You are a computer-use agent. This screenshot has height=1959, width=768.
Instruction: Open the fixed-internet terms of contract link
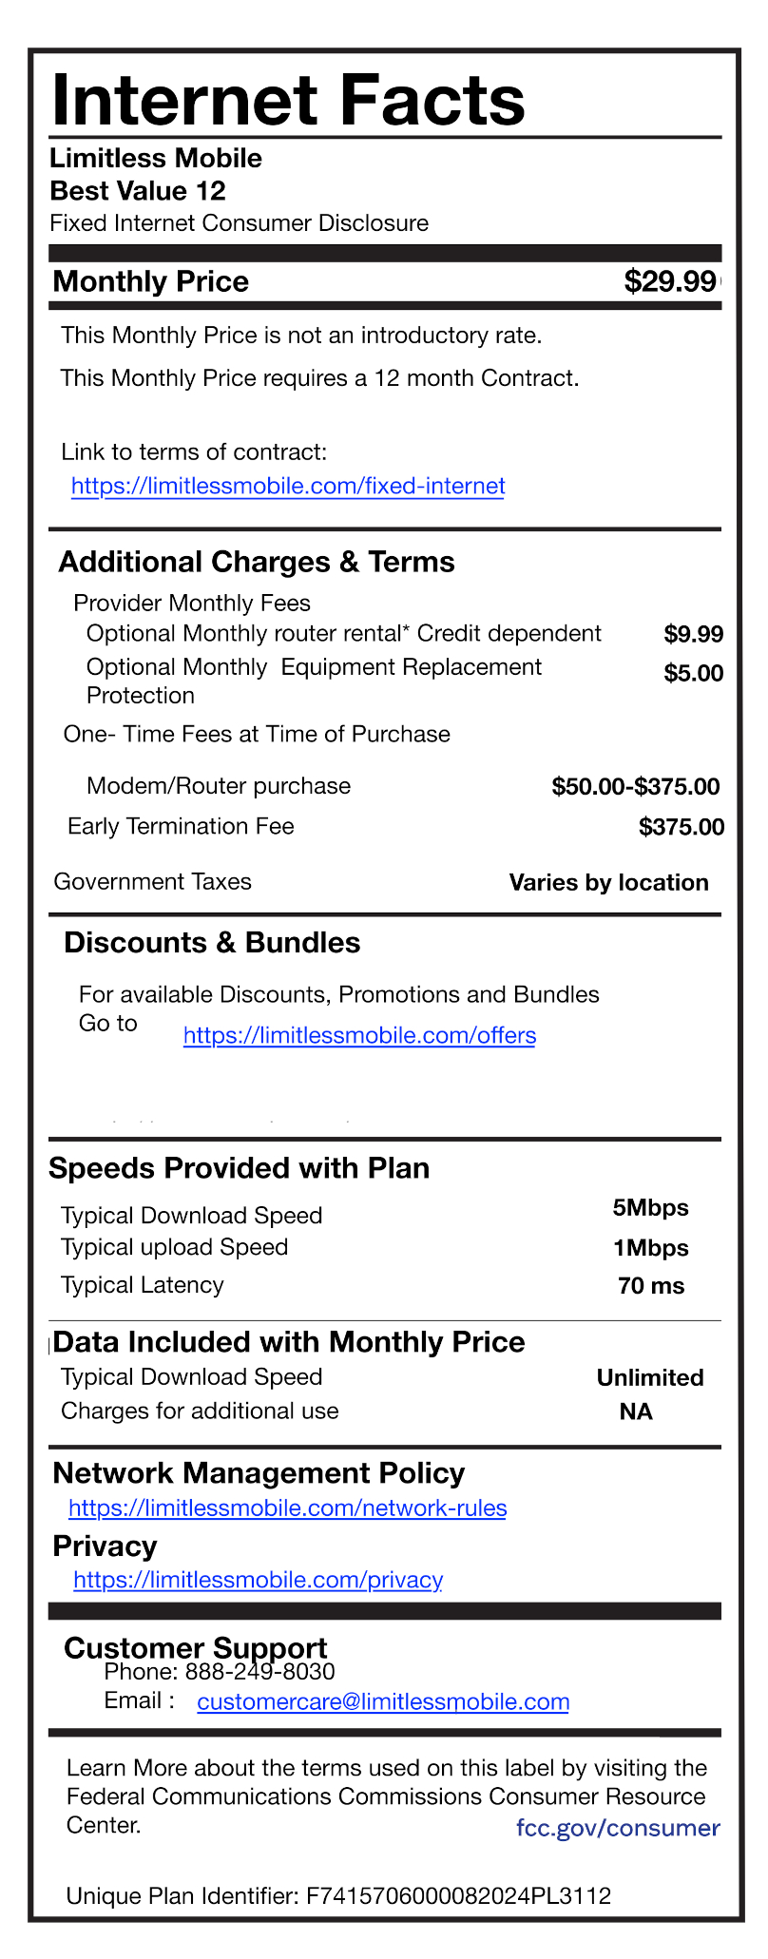point(288,487)
